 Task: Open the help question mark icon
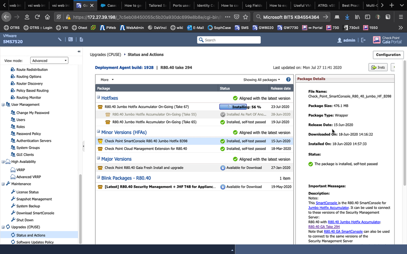[x=288, y=79]
